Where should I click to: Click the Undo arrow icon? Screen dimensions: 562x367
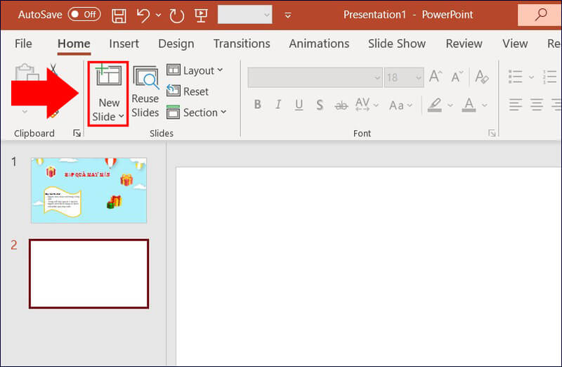point(143,15)
